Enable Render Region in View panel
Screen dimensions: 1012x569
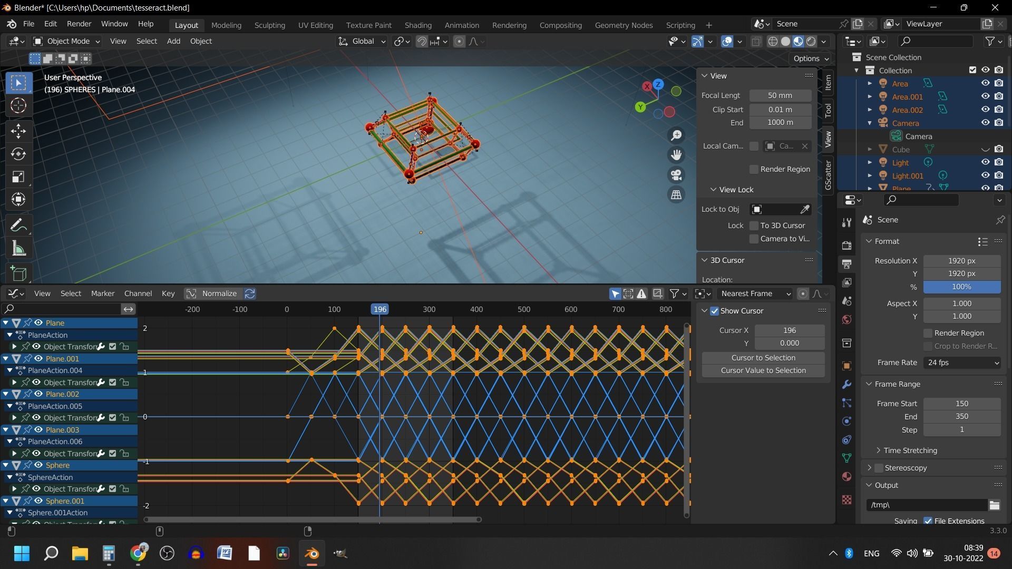click(754, 169)
